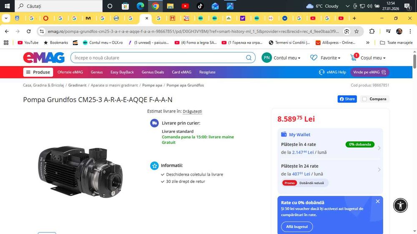Open the Resigilate menu item
Screen dimensions: 417x234
tap(207, 72)
